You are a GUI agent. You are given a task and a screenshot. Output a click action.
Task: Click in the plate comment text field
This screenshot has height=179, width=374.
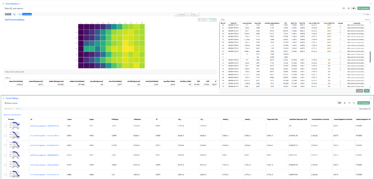coord(110,72)
